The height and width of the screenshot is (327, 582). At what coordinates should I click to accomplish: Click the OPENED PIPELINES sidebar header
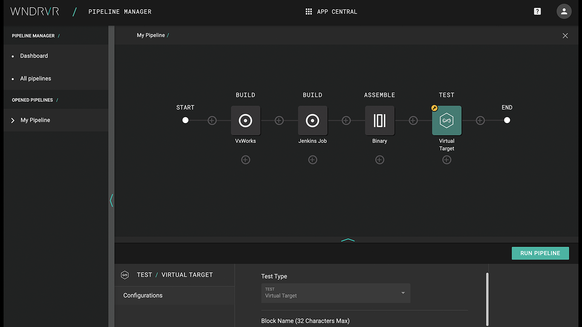32,100
